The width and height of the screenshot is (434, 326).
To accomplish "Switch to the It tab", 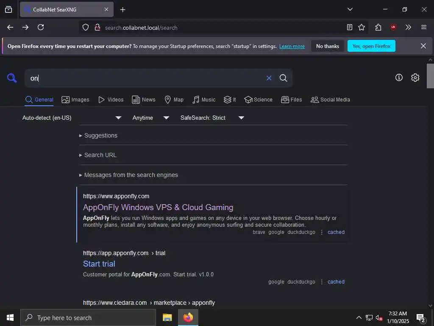I will click(x=230, y=99).
